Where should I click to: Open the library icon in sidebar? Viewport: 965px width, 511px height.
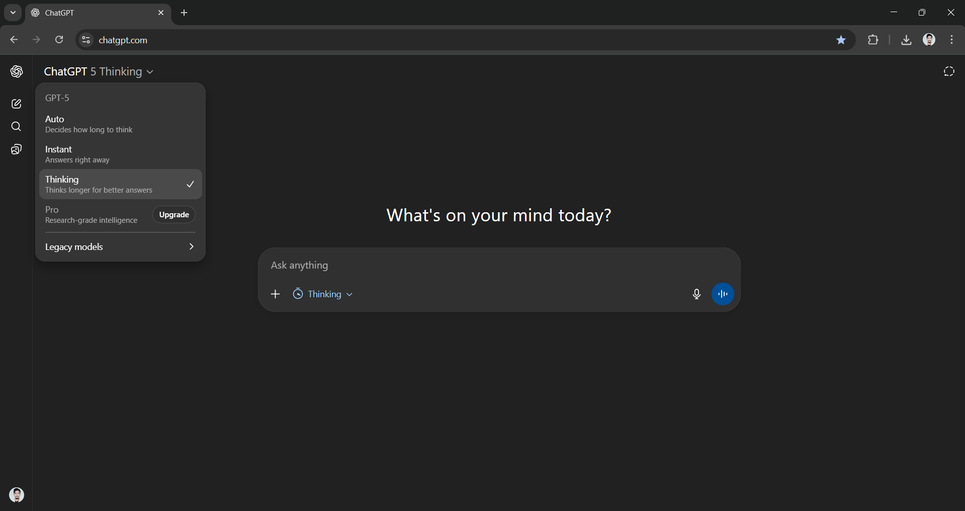coord(17,149)
